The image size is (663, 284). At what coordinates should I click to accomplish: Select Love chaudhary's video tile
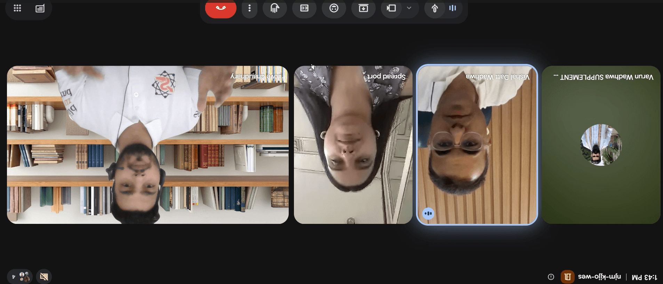pos(148,145)
